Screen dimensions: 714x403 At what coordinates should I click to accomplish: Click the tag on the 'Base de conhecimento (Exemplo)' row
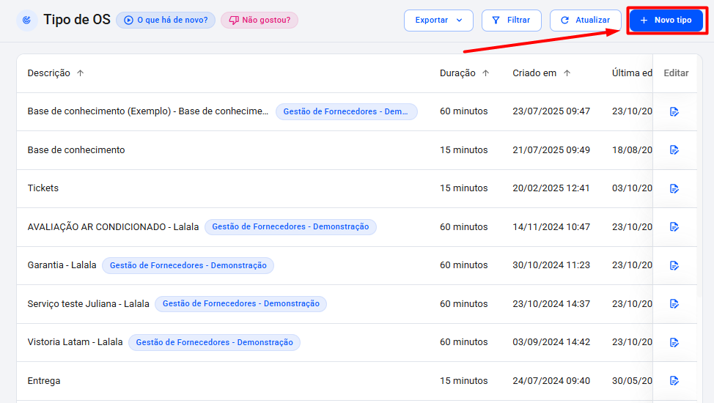[x=347, y=111]
